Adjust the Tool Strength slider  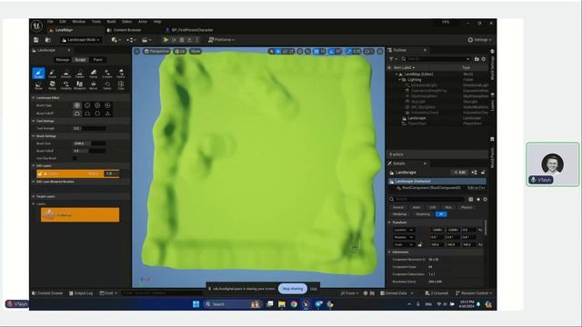pos(89,128)
